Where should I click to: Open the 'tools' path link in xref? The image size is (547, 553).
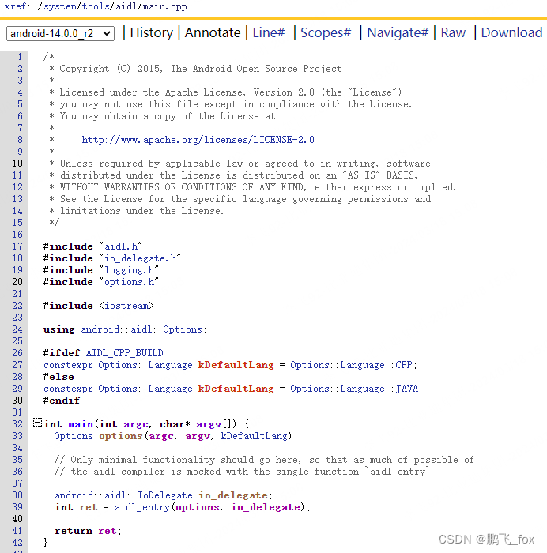[x=96, y=6]
